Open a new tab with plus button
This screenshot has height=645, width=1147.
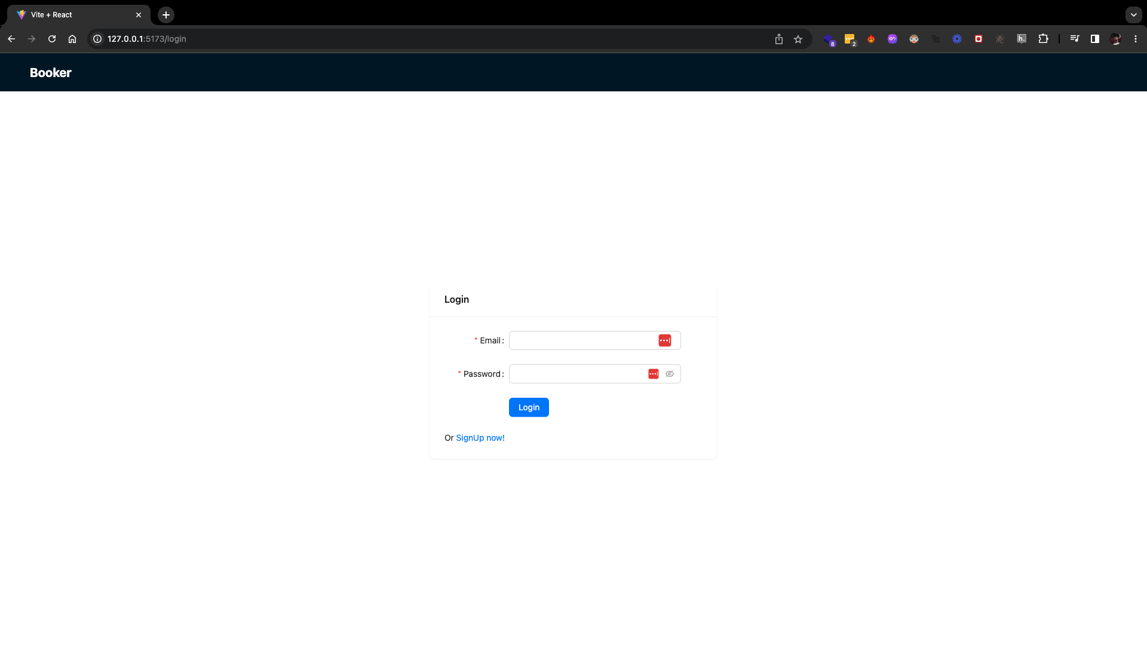[x=166, y=15]
